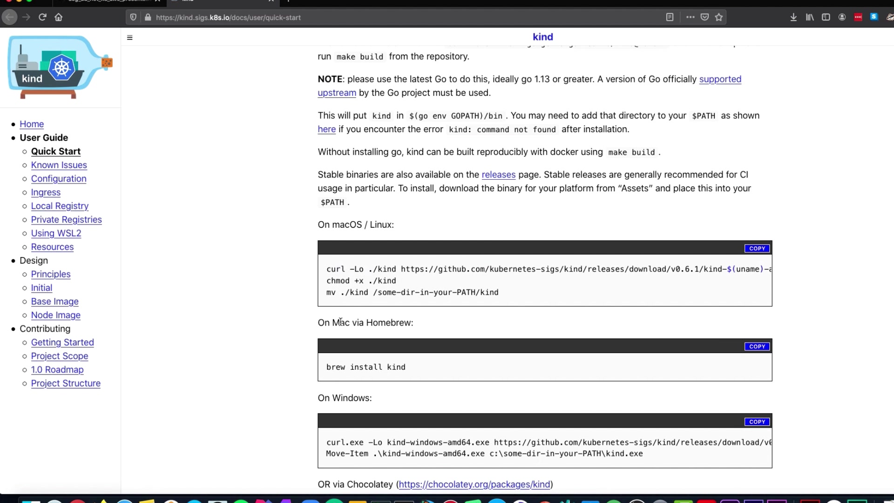This screenshot has width=894, height=503.
Task: Click the URL address field
Action: [x=372, y=17]
